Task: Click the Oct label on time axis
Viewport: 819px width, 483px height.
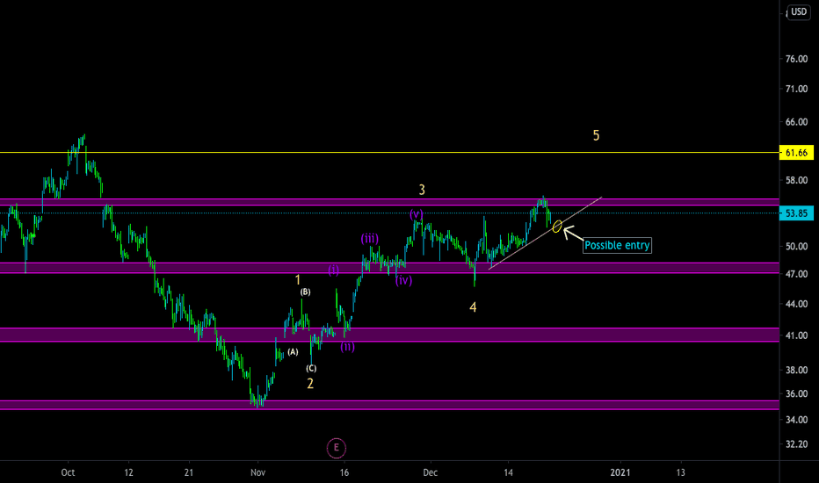Action: (x=68, y=472)
